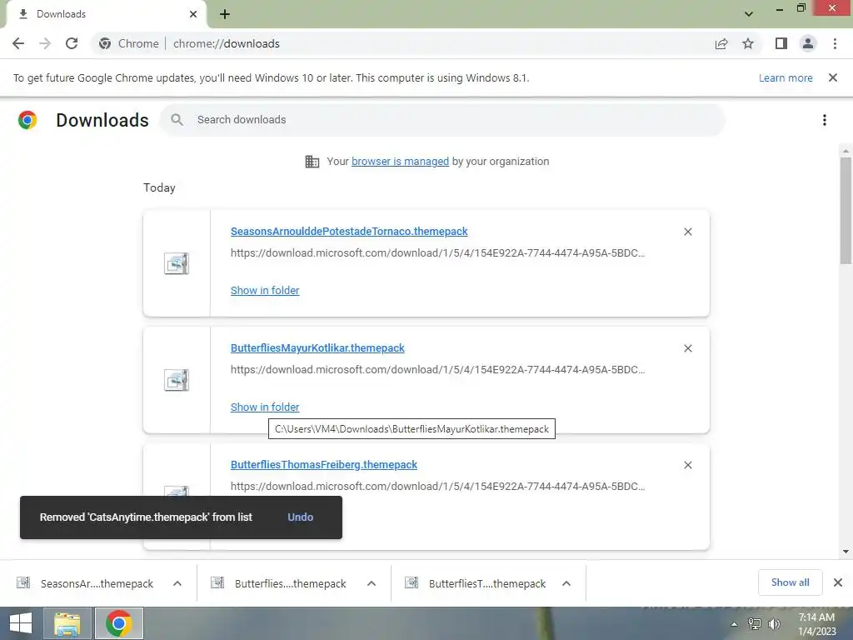Open the profile avatar menu
853x640 pixels.
tap(808, 43)
